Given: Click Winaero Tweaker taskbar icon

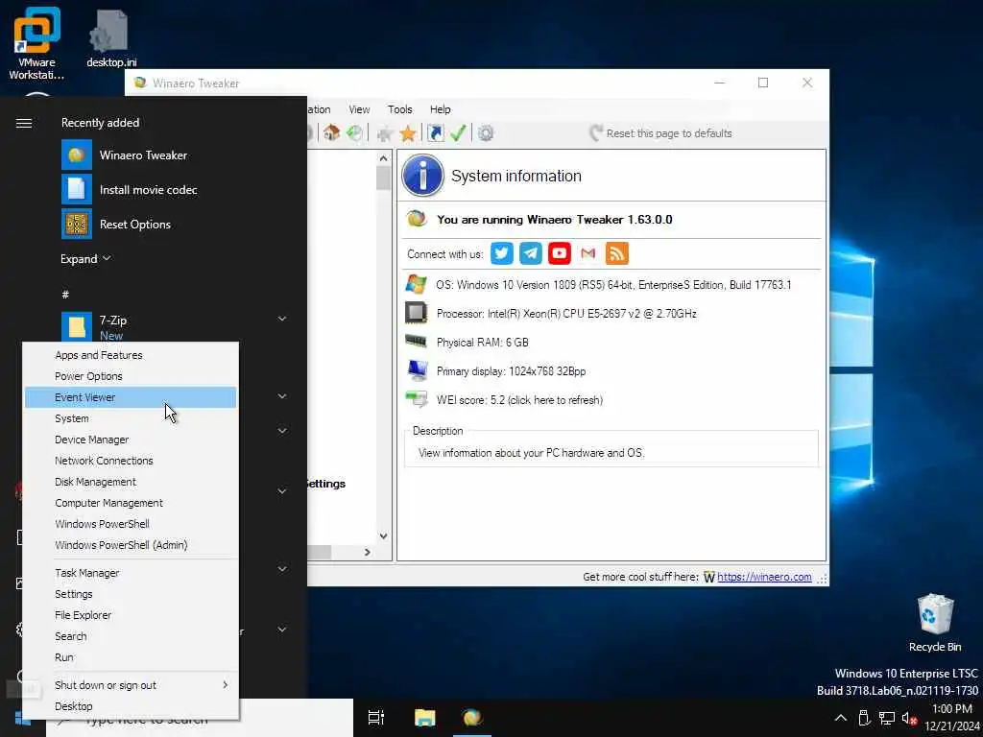Looking at the screenshot, I should point(472,718).
